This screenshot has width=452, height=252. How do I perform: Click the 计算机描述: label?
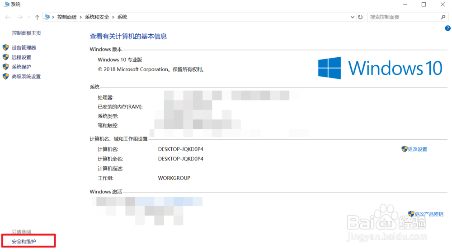110,169
